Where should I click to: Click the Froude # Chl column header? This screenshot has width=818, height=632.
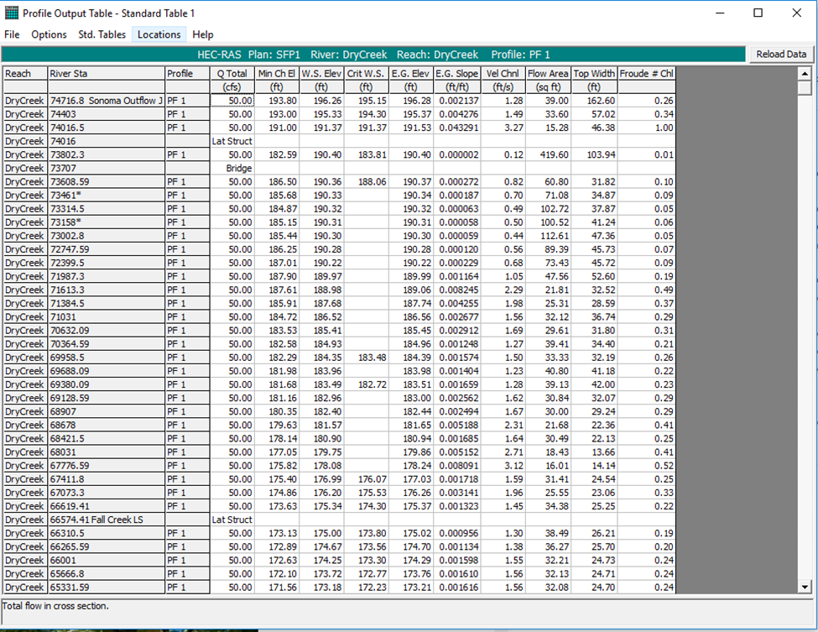(x=647, y=74)
